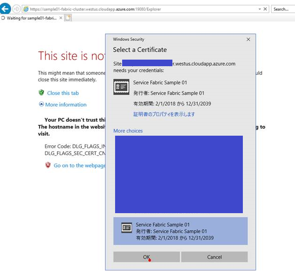This screenshot has height=277, width=295.
Task: Click into the Search box
Action: coord(283,9)
